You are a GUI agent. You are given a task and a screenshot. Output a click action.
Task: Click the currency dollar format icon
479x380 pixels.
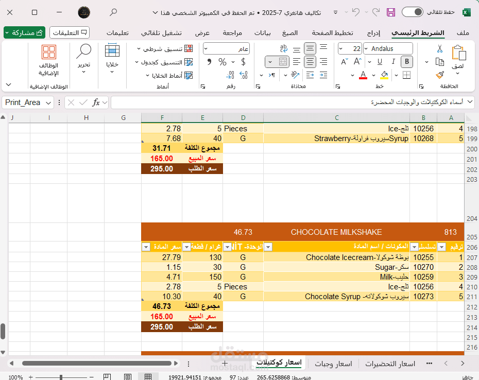(x=243, y=62)
